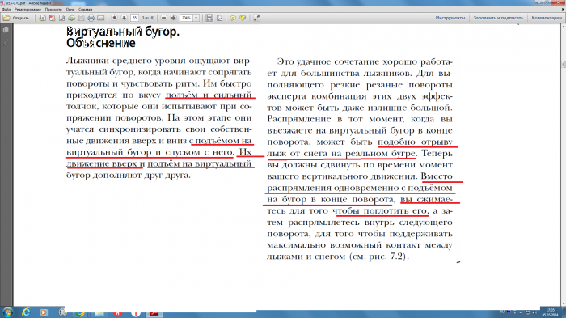
Task: Add a sticky note comment
Action: pyautogui.click(x=233, y=18)
